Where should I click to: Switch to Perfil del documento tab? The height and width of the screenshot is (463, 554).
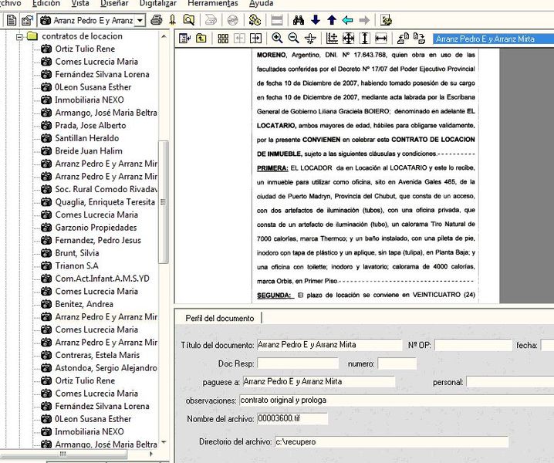pyautogui.click(x=219, y=318)
